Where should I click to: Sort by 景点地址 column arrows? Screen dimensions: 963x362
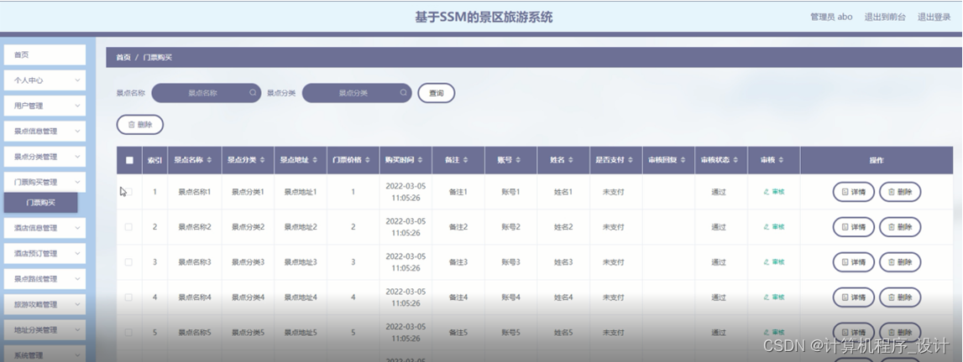(315, 161)
